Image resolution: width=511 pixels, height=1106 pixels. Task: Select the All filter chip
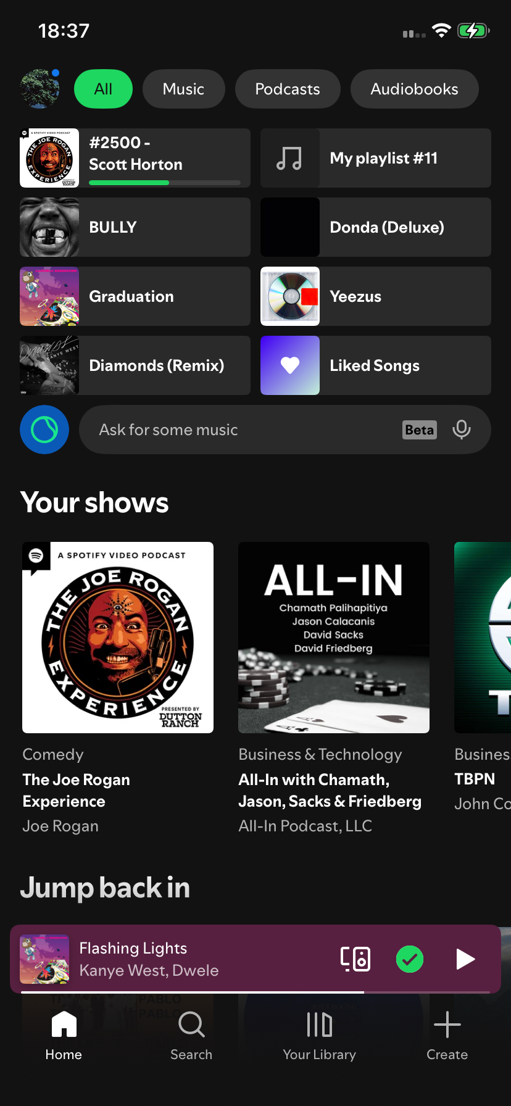point(104,89)
